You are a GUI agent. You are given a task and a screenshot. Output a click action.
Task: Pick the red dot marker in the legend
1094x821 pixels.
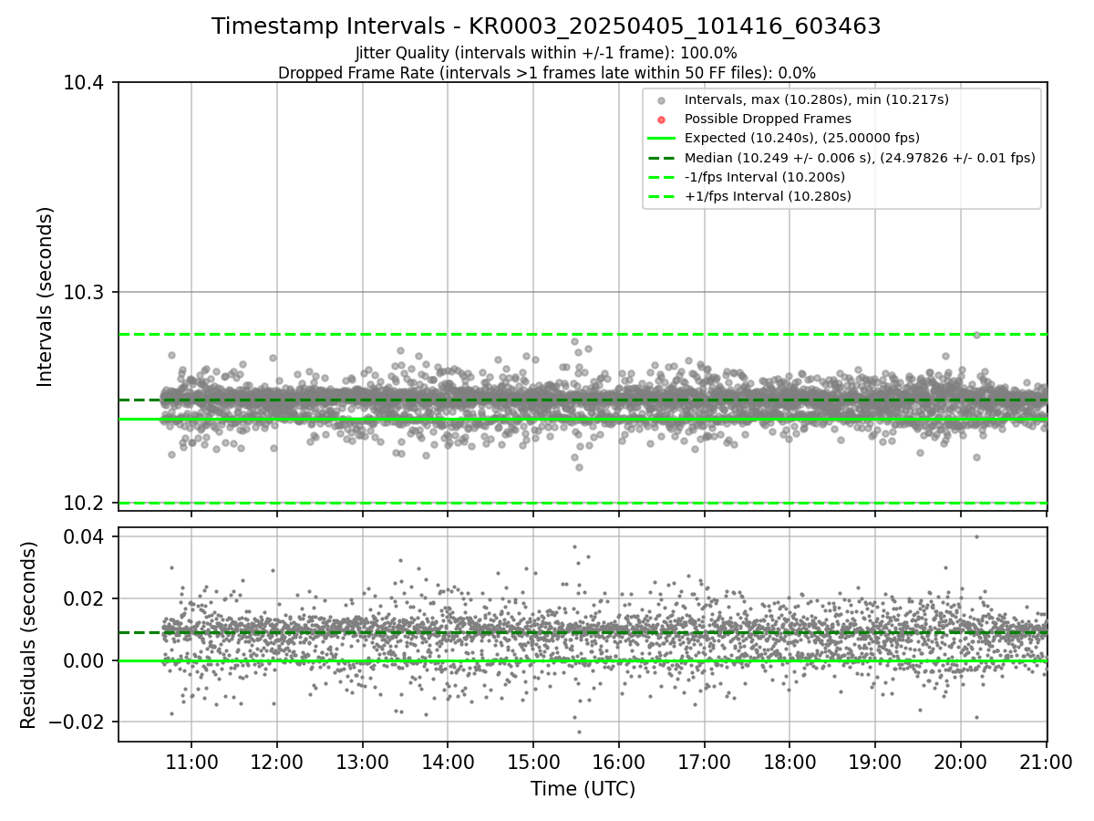pos(662,120)
